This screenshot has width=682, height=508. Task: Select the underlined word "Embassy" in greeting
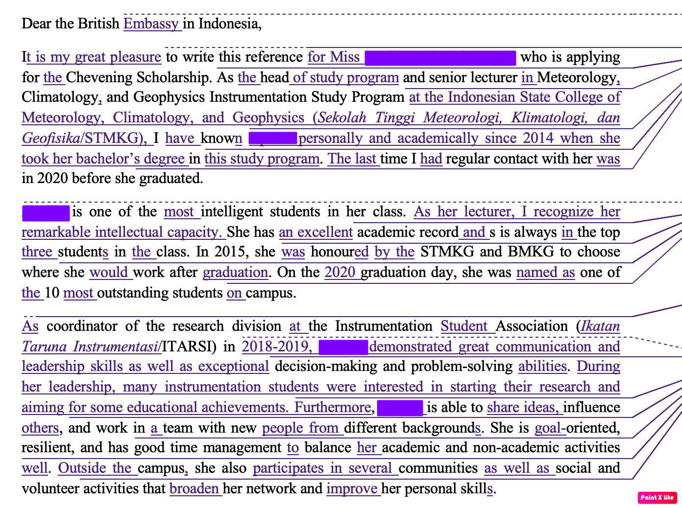[x=152, y=23]
